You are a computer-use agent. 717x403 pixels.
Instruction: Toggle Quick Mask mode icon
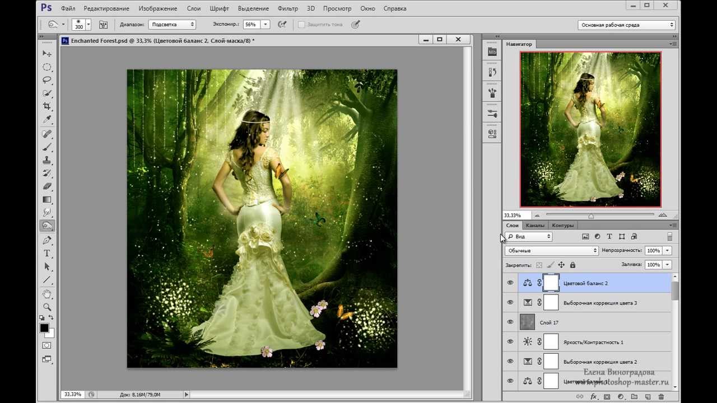(47, 345)
